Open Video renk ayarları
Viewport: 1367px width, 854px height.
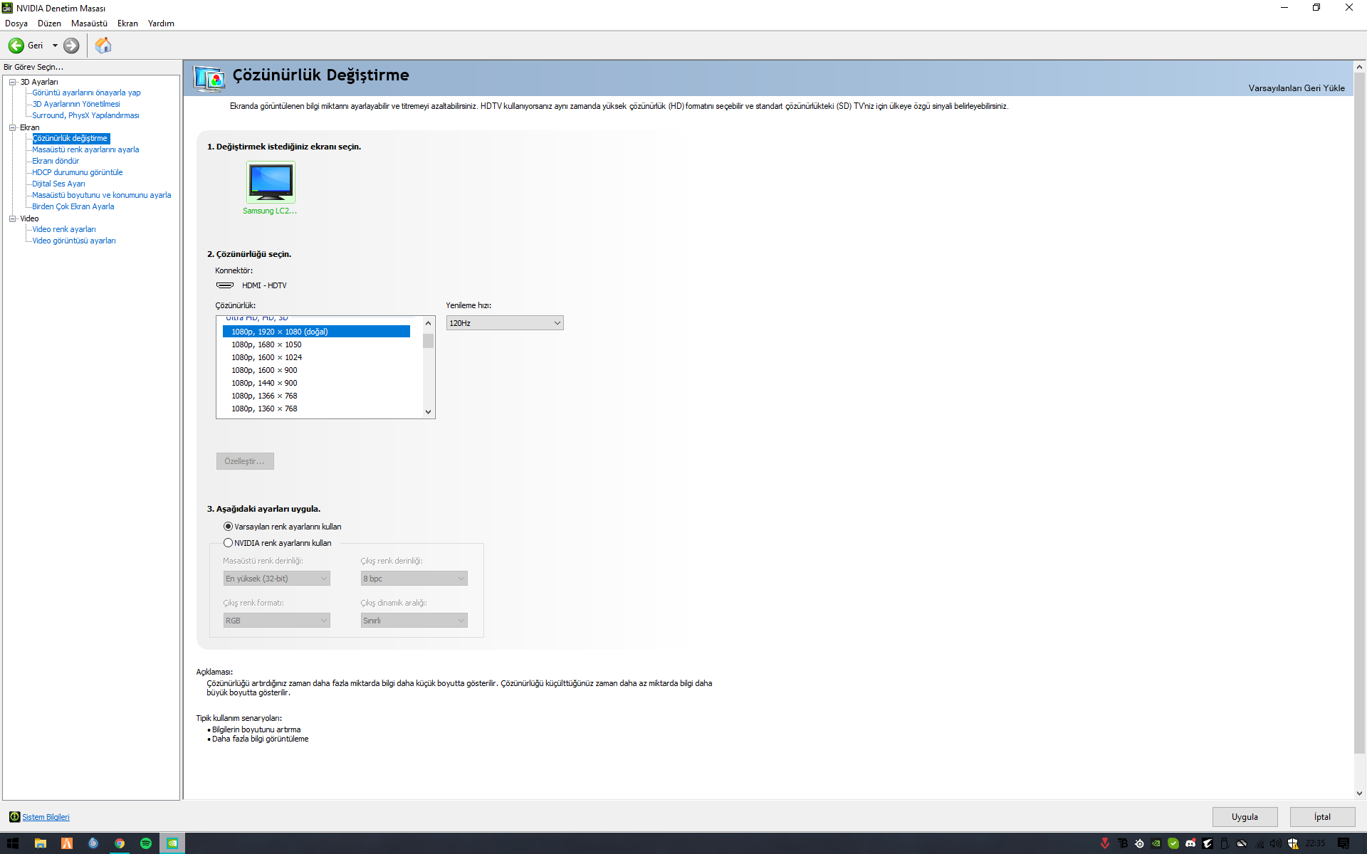[63, 229]
